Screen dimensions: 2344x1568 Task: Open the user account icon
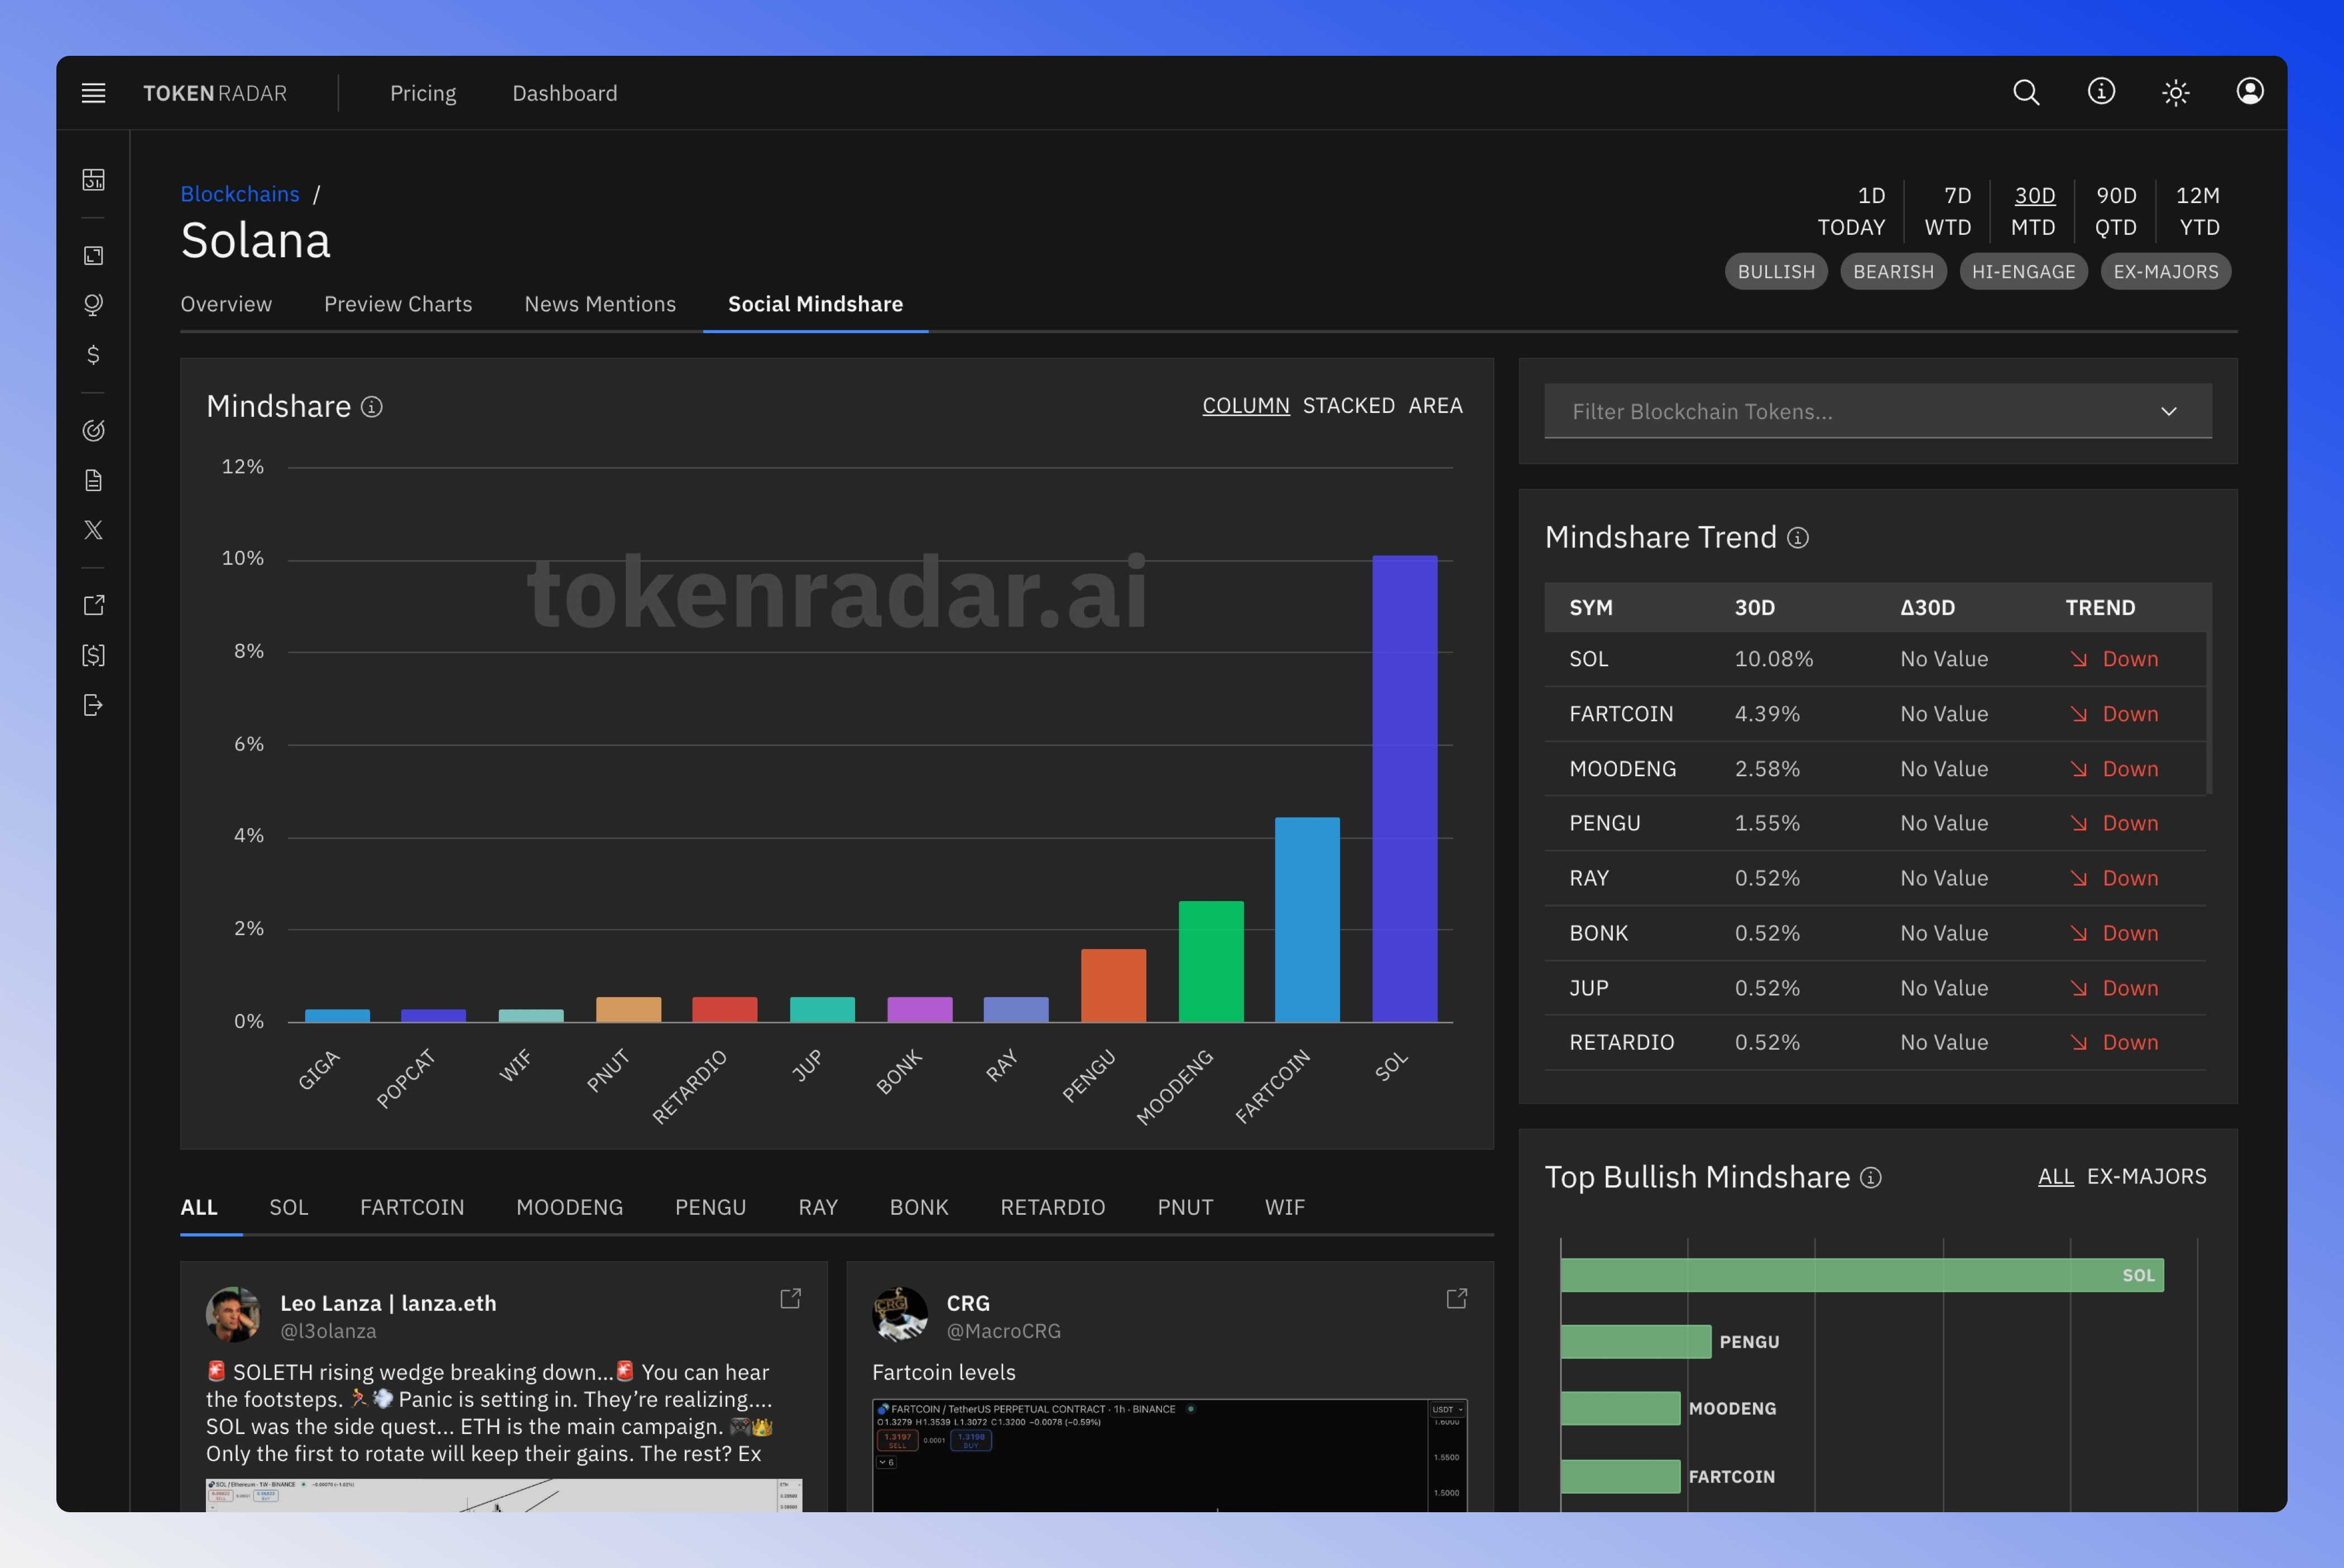(2250, 92)
